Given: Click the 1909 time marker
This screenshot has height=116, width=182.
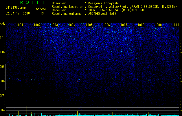Looking at the screenshot, I should point(158,25).
